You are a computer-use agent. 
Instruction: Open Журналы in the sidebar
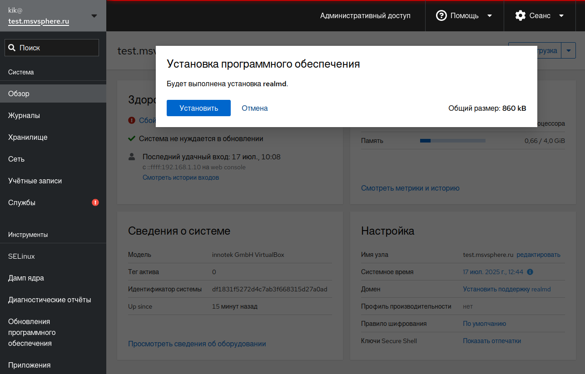(24, 116)
